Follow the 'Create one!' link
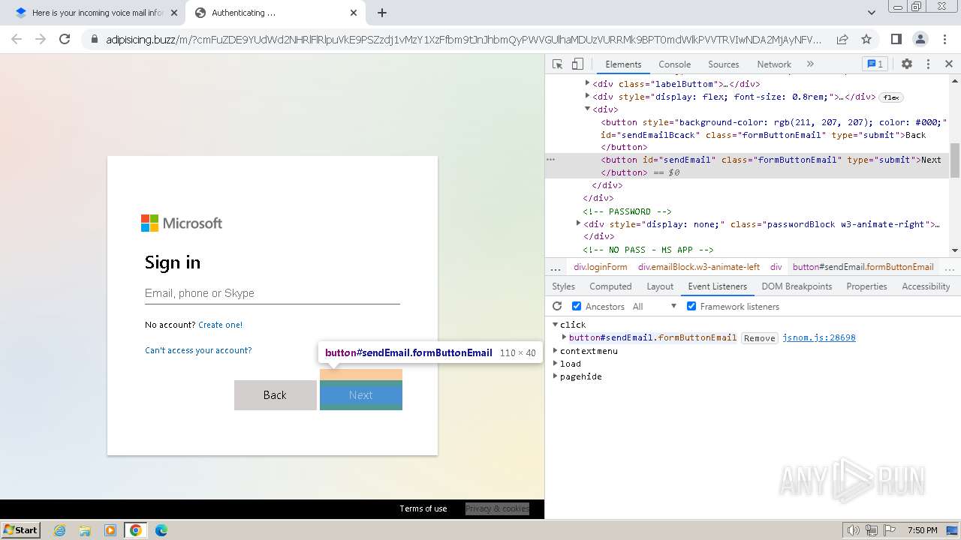 pyautogui.click(x=221, y=325)
